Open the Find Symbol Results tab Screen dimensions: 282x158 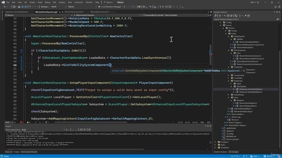[29, 152]
